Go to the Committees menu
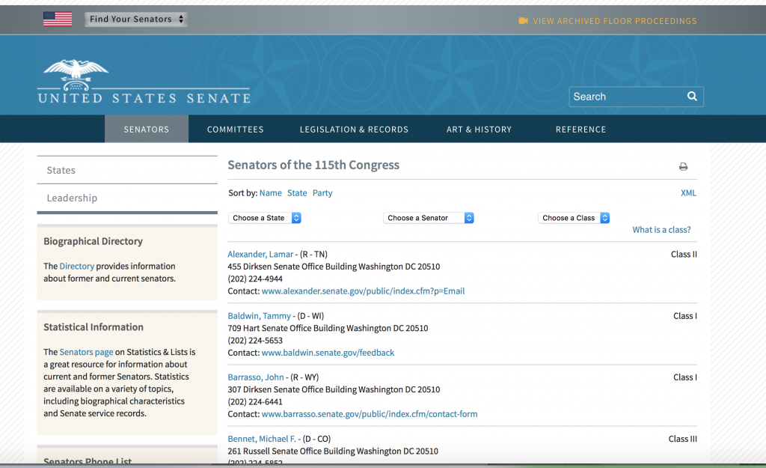 (236, 129)
